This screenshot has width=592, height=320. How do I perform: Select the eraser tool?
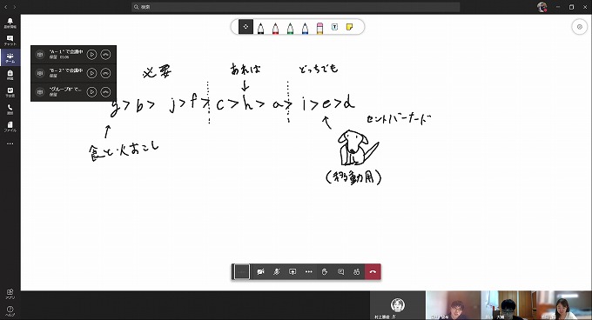coord(320,28)
